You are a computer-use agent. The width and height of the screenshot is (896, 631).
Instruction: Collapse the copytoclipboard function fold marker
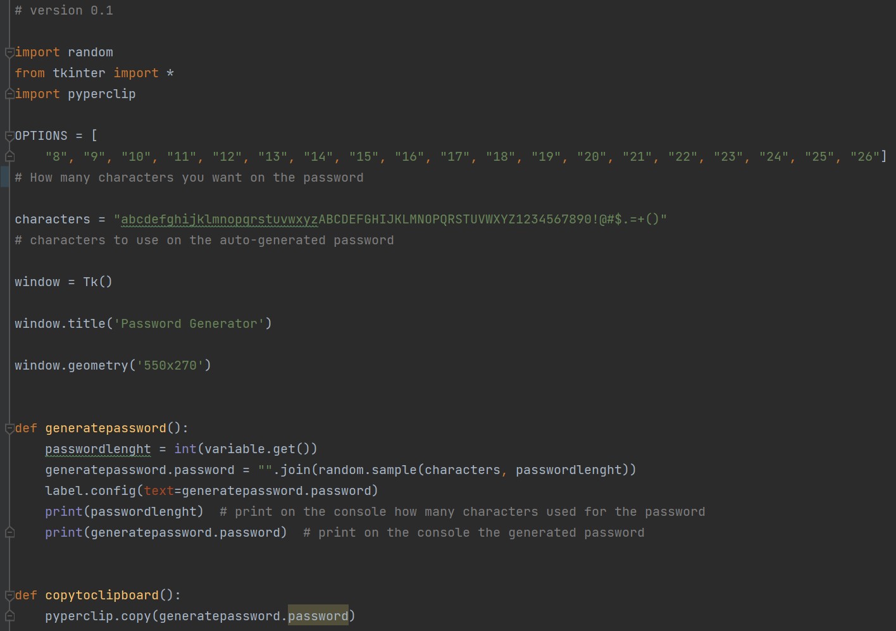coord(9,596)
